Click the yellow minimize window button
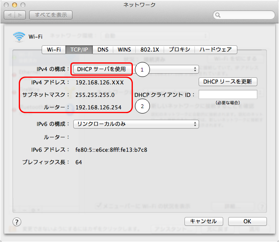 [15, 5]
